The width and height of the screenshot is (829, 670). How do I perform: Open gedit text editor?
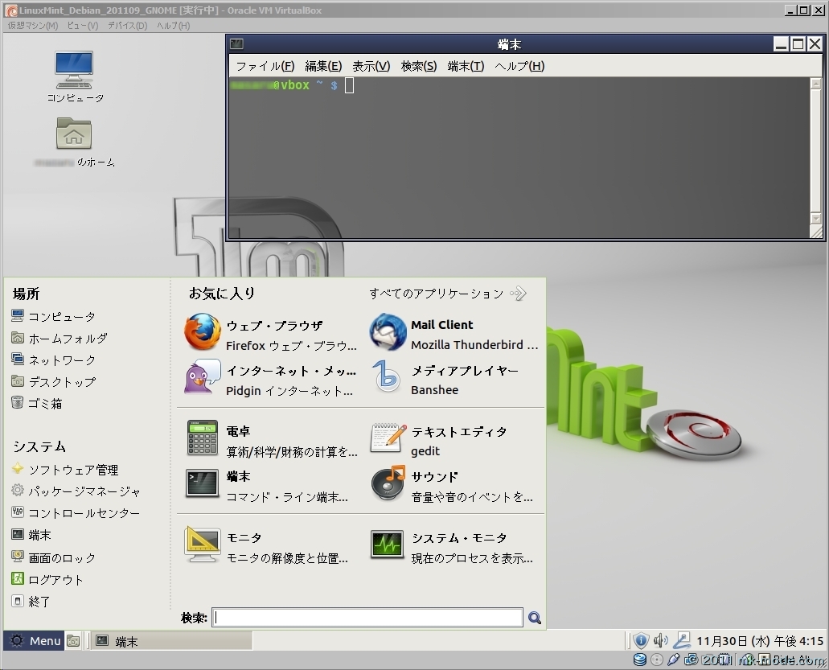[x=454, y=441]
